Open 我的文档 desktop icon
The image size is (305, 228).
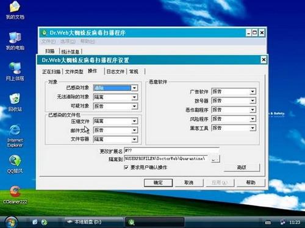[15, 10]
